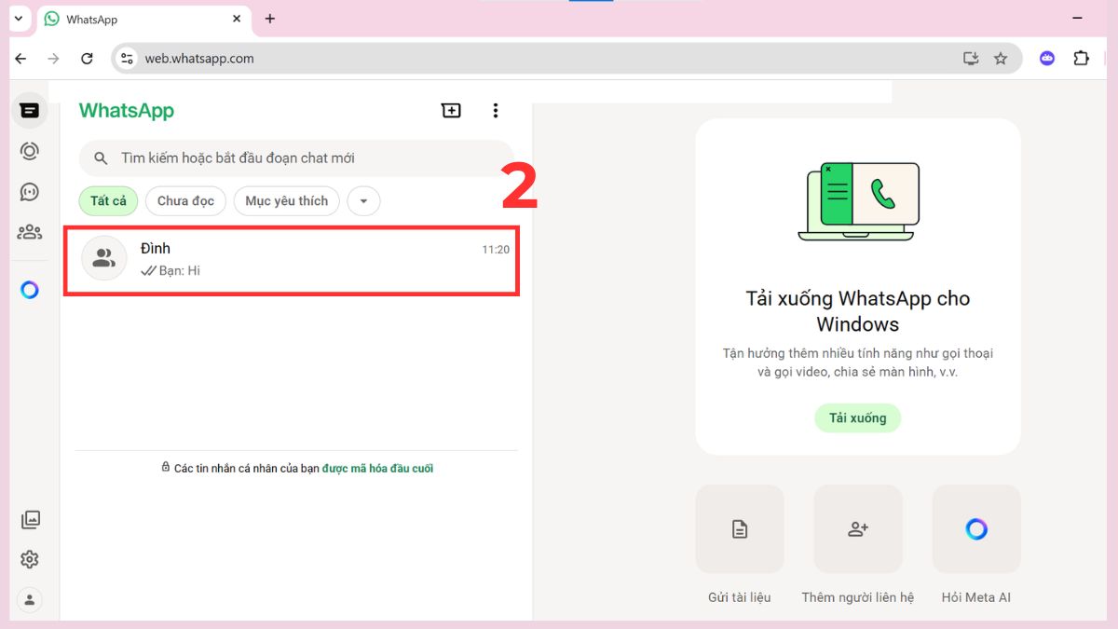Select the Gửi tài liệu option
The width and height of the screenshot is (1118, 629).
(x=739, y=528)
